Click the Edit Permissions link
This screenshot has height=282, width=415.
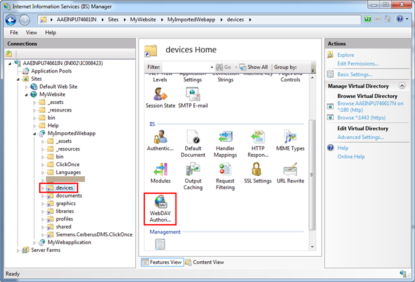point(358,64)
